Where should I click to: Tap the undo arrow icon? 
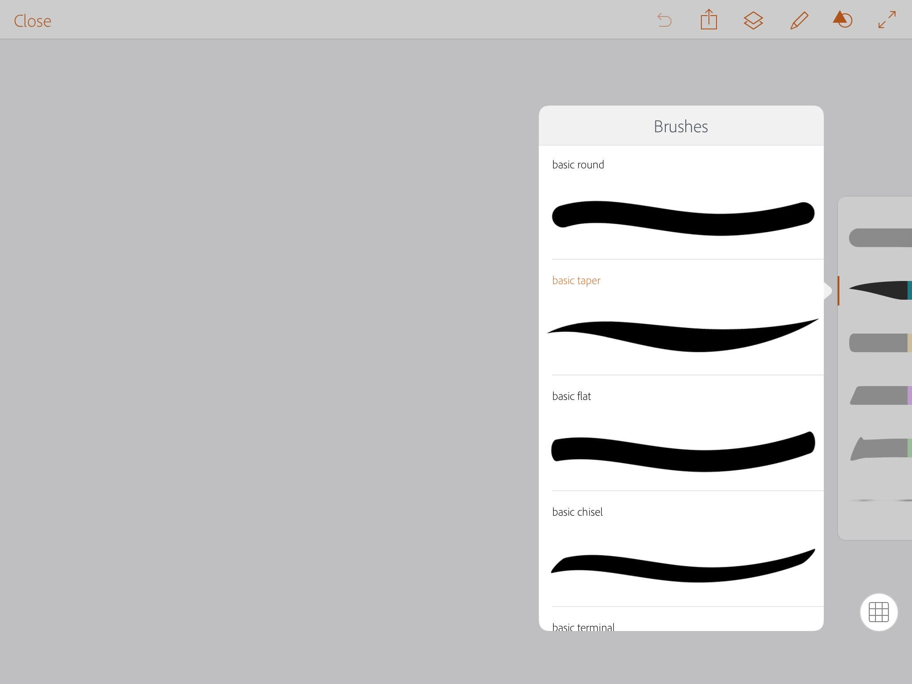pyautogui.click(x=664, y=20)
